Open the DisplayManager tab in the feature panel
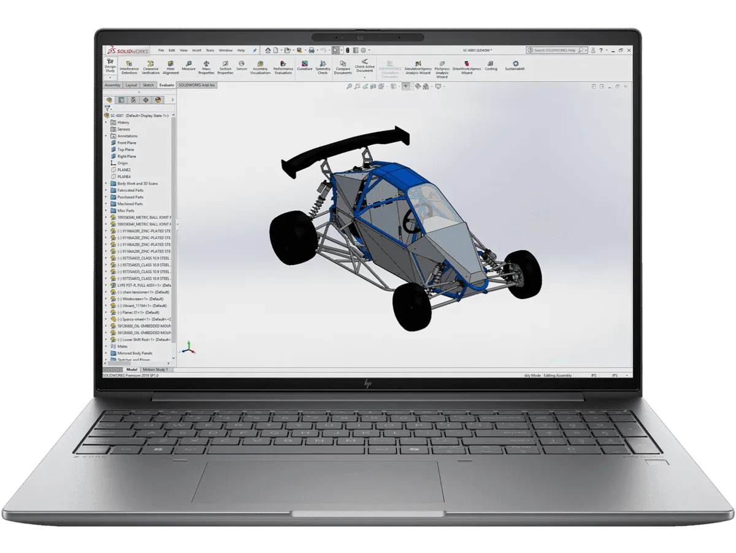736x553 pixels. pos(158,100)
